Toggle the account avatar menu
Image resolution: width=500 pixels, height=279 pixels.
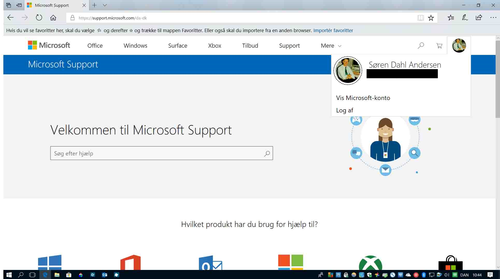click(x=459, y=46)
